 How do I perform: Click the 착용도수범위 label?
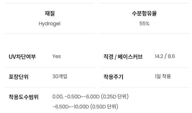point(23,97)
